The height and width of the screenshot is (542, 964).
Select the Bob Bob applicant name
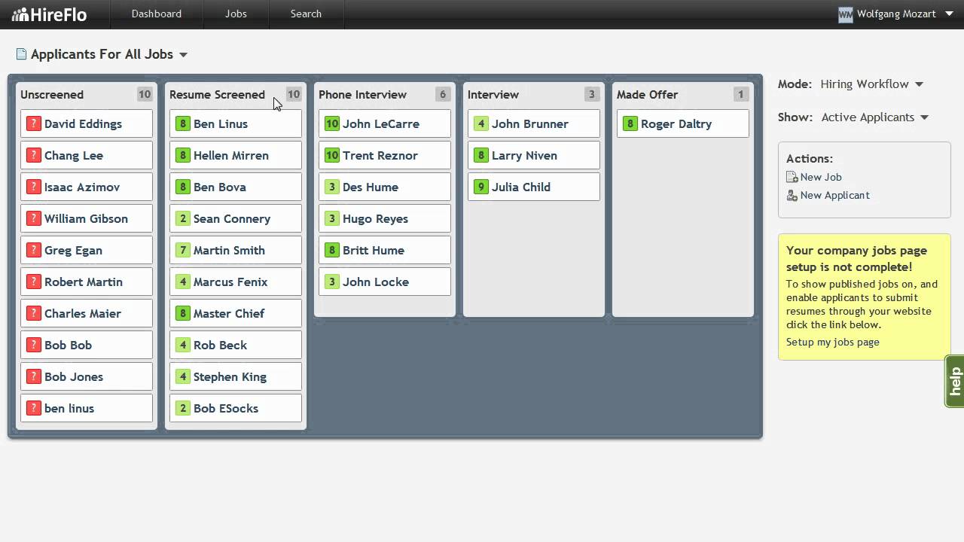pos(68,345)
